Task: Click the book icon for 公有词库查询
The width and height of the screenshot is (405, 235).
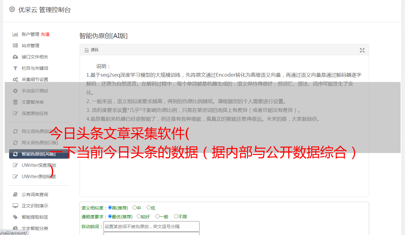Action: pyautogui.click(x=15, y=194)
